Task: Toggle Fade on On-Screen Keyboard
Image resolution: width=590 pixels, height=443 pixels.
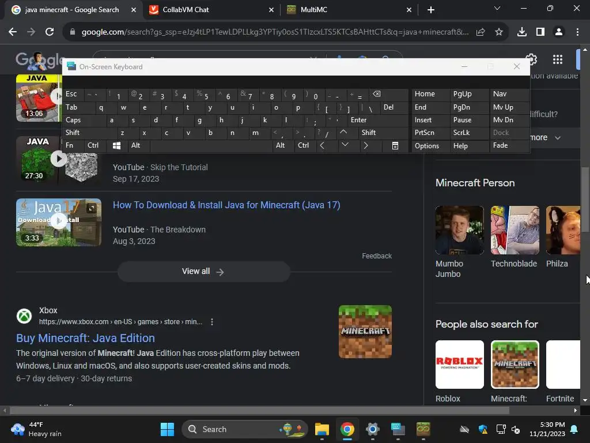Action: 509,145
